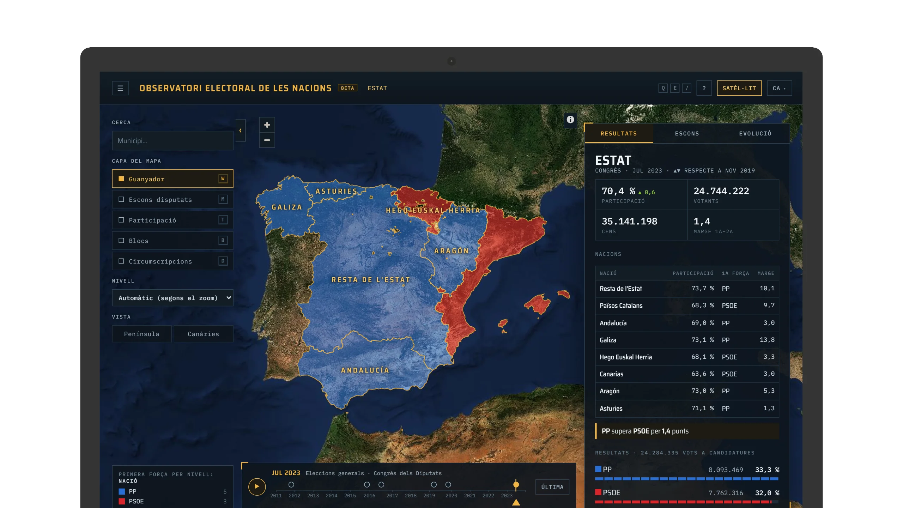The image size is (903, 508).
Task: Open the Galiza table row
Action: [687, 340]
